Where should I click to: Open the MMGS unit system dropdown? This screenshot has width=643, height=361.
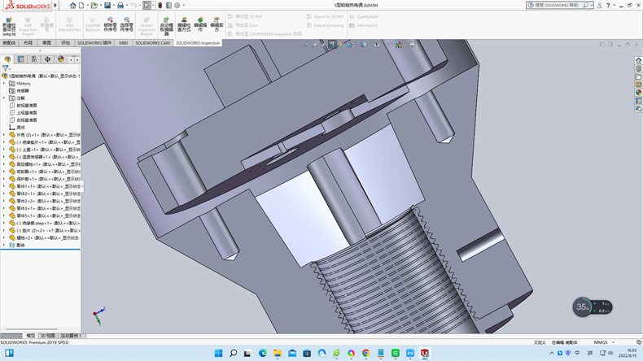tap(601, 342)
